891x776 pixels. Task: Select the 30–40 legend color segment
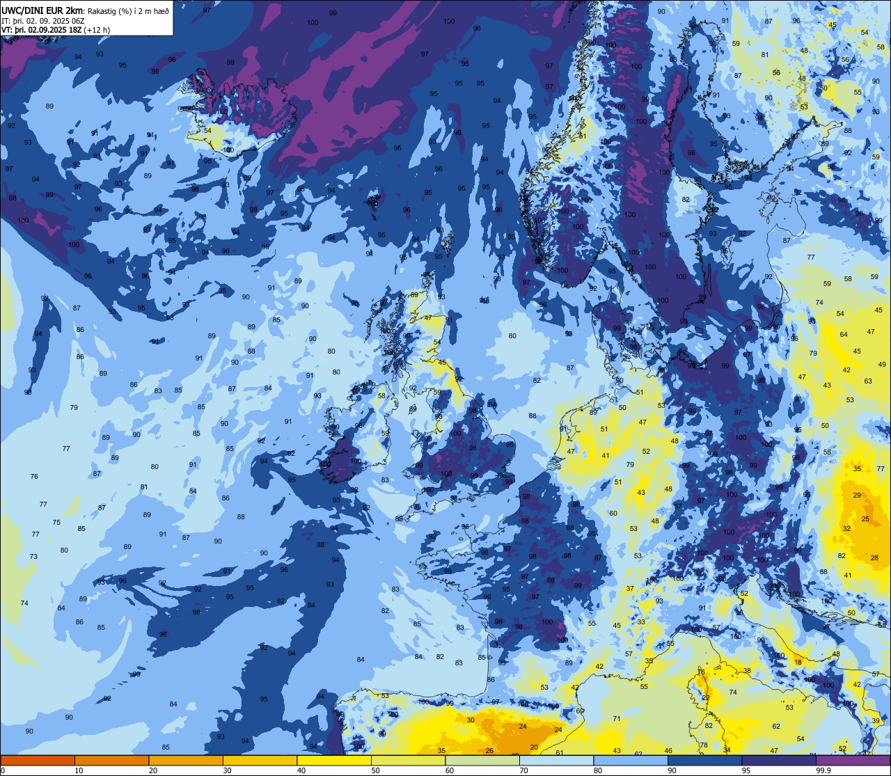pos(260,761)
